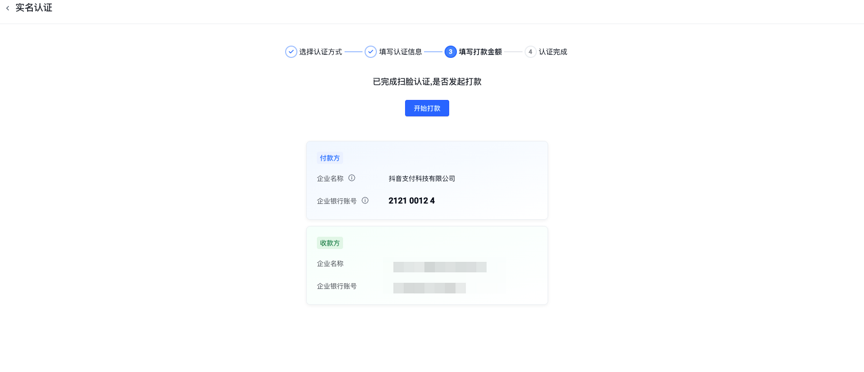Click the step 4 circle icon
This screenshot has width=864, height=372.
(x=530, y=52)
